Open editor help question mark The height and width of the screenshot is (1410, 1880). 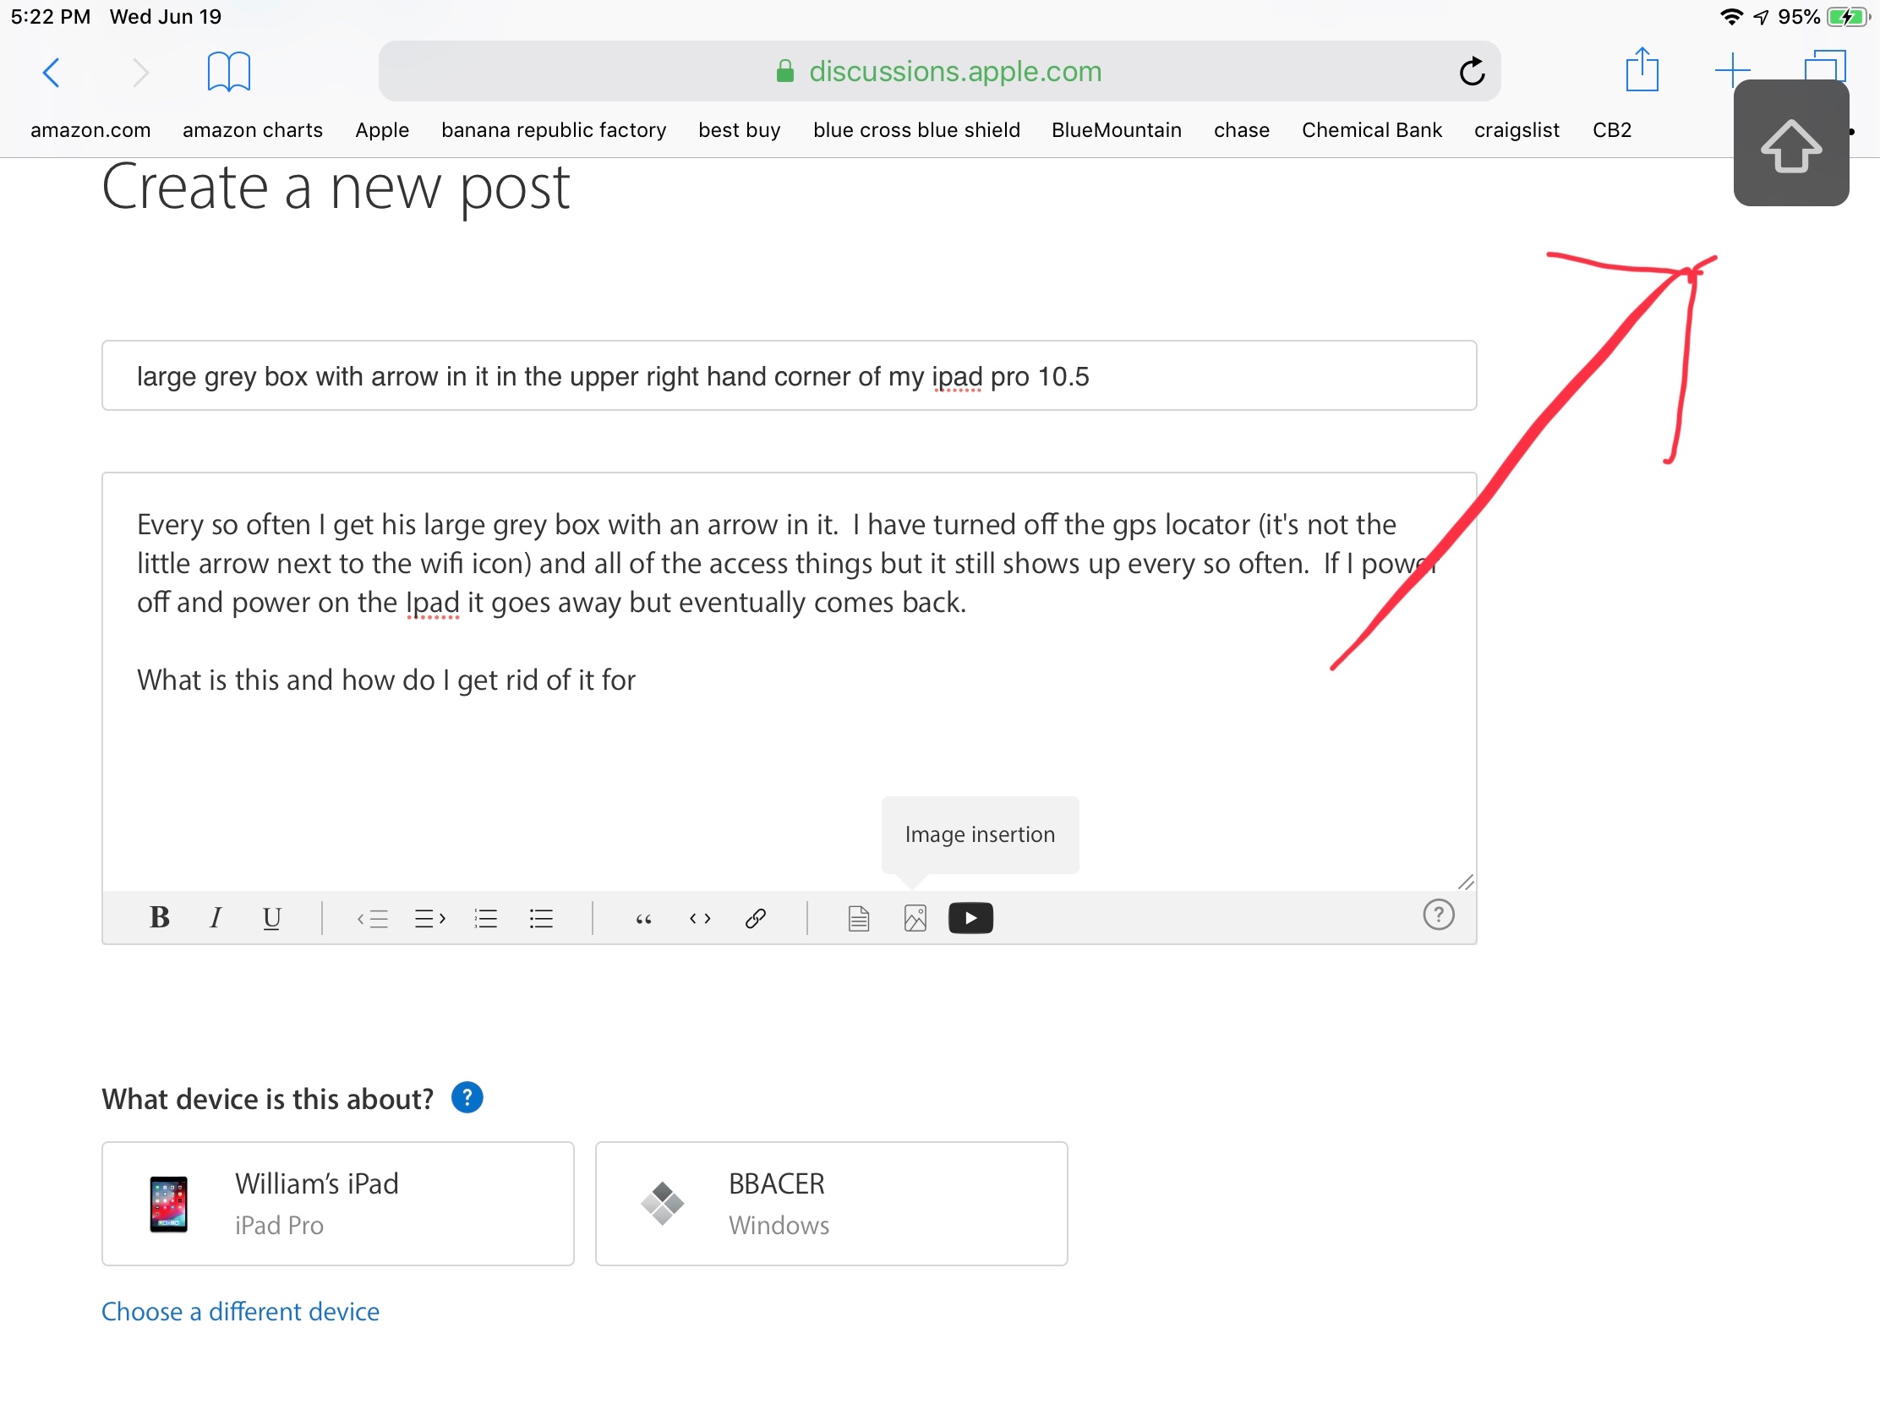click(1438, 915)
